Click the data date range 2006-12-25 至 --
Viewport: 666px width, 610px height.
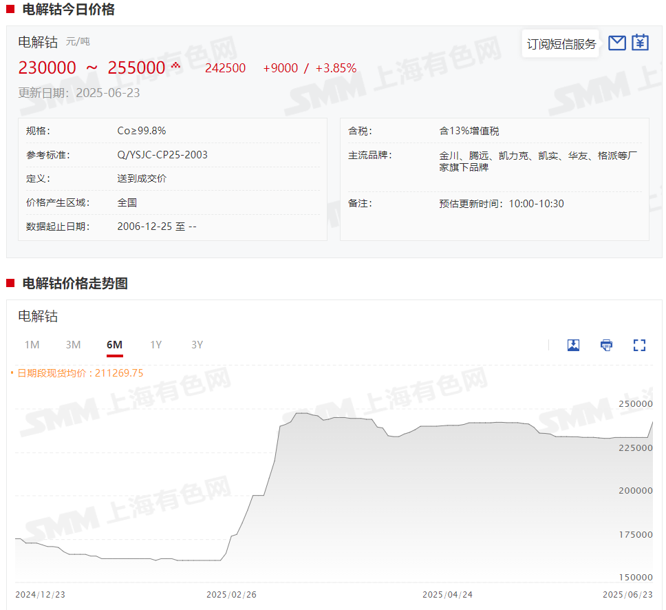157,227
